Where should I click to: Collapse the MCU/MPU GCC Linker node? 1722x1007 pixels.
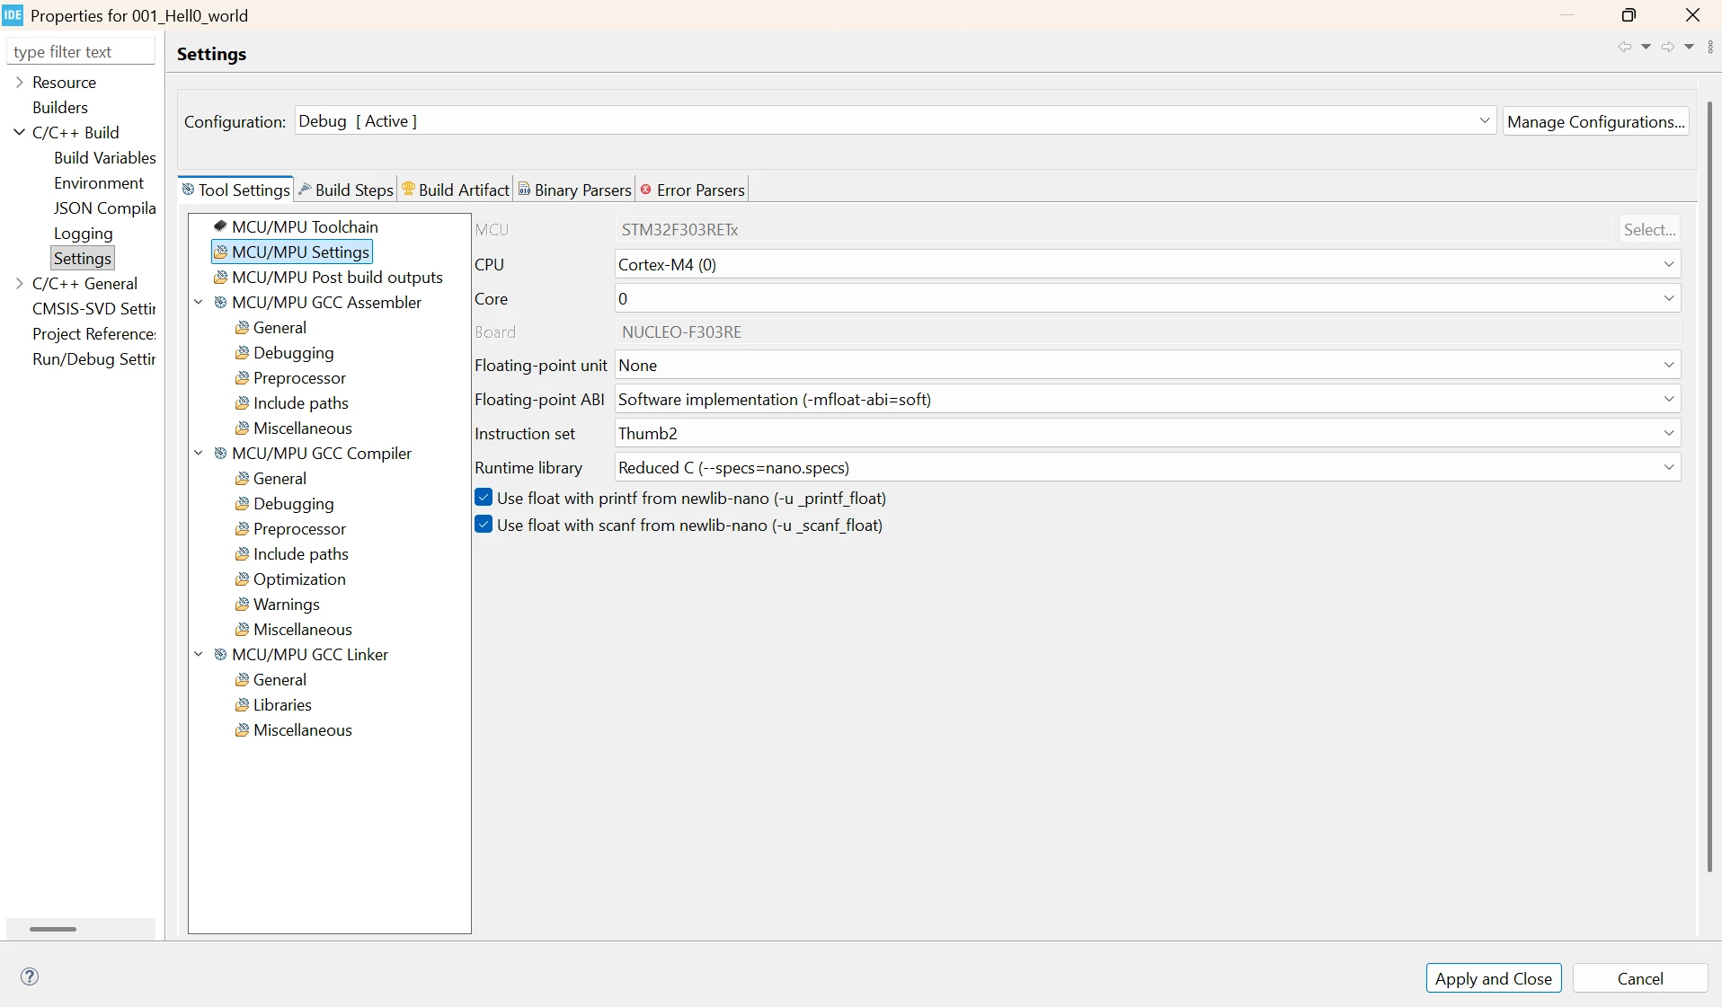199,654
